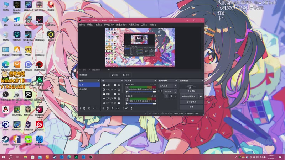Adjust the 桌面音频 volume slider
The height and width of the screenshot is (160, 285).
pos(142,103)
